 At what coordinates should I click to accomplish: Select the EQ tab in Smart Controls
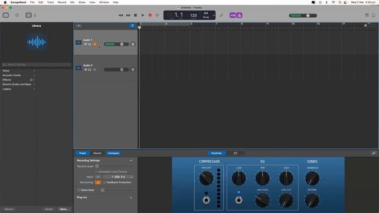[236, 153]
